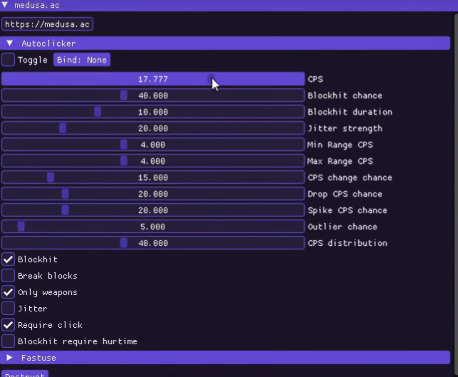The width and height of the screenshot is (458, 377).
Task: Enable the Autoclicker Toggle checkbox
Action: pyautogui.click(x=8, y=60)
